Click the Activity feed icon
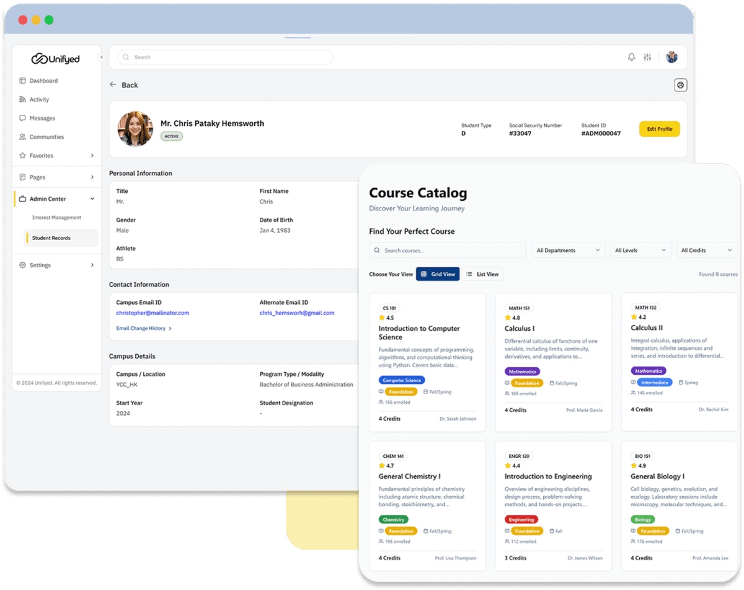The image size is (744, 590). [22, 99]
